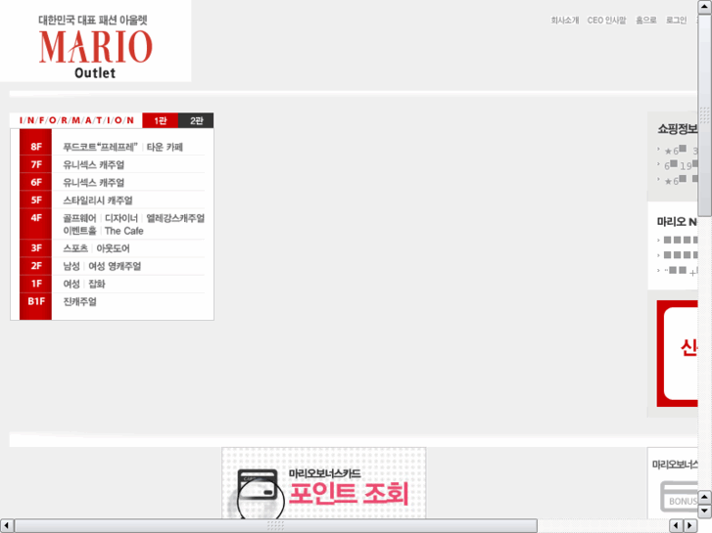Open the CEO 인사말 link
The width and height of the screenshot is (712, 533).
[x=606, y=21]
